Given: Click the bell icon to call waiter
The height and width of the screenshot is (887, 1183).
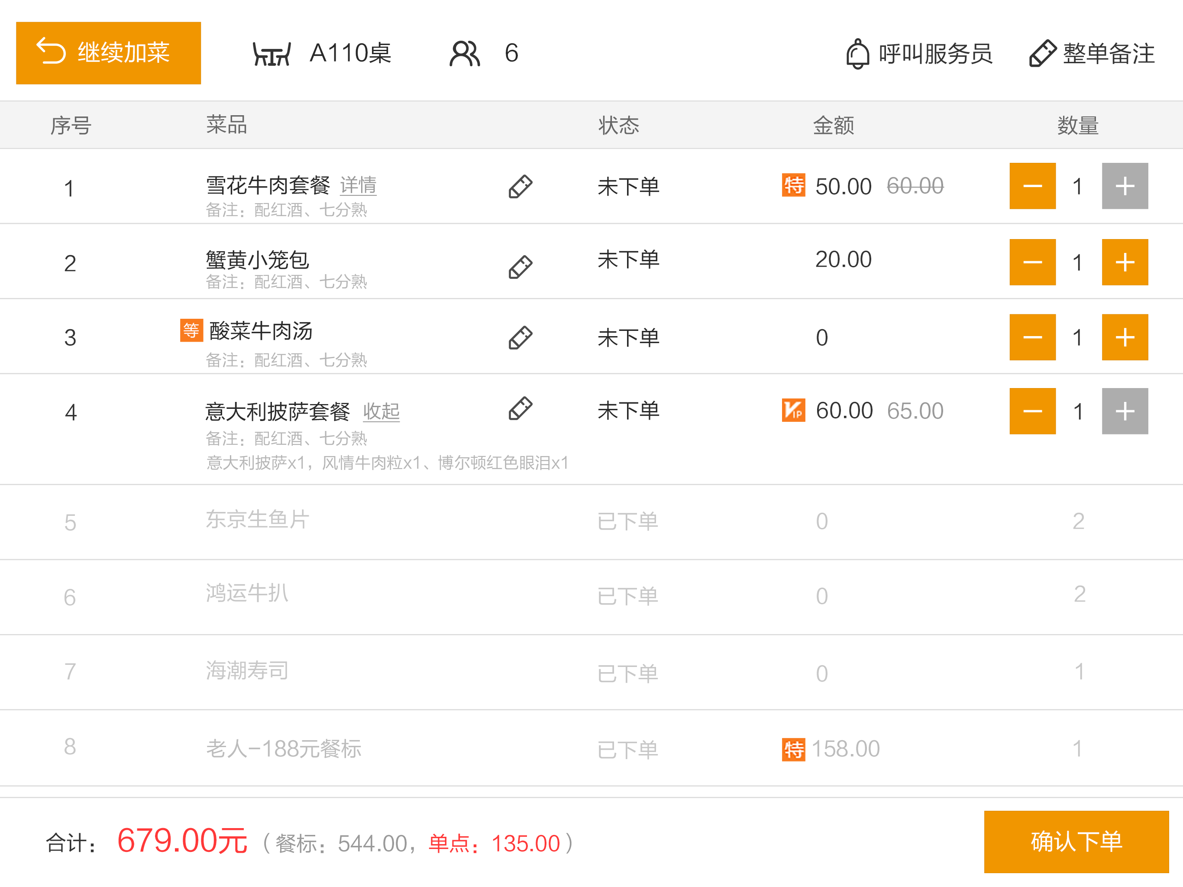Looking at the screenshot, I should (857, 54).
